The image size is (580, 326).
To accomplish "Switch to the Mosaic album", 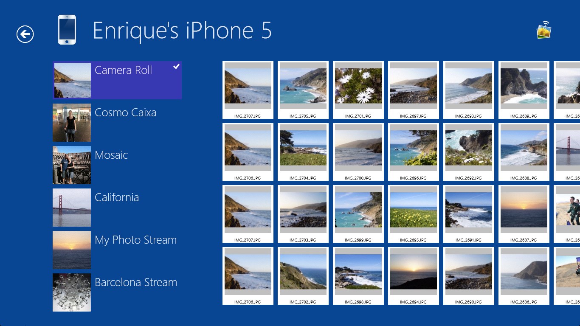I will pyautogui.click(x=117, y=165).
